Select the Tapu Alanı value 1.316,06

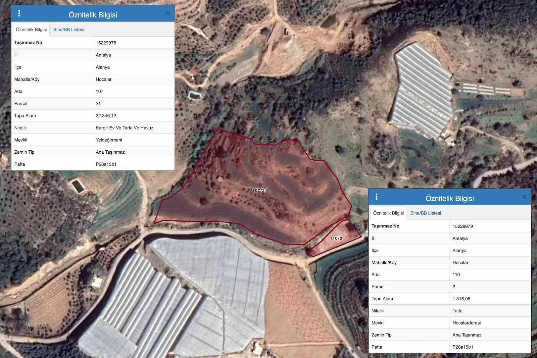point(461,299)
